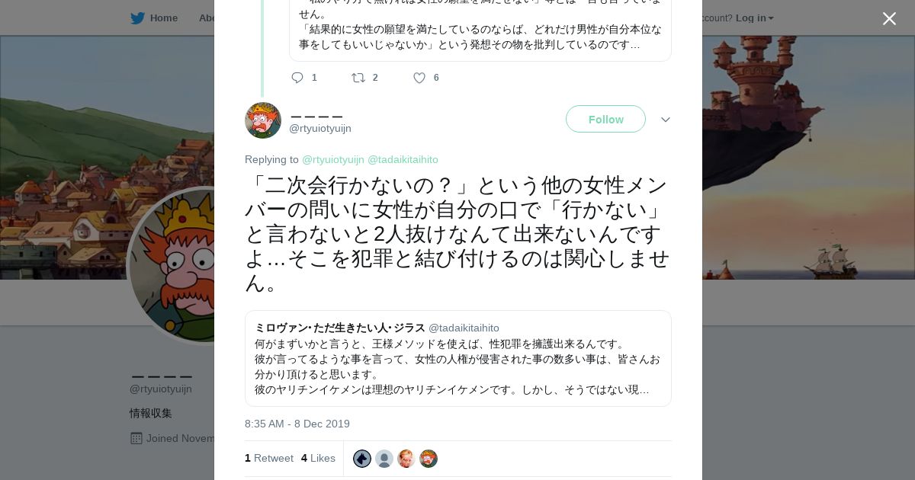Image resolution: width=915 pixels, height=480 pixels.
Task: Open the @tadaikitaihito reply mention link
Action: point(403,160)
